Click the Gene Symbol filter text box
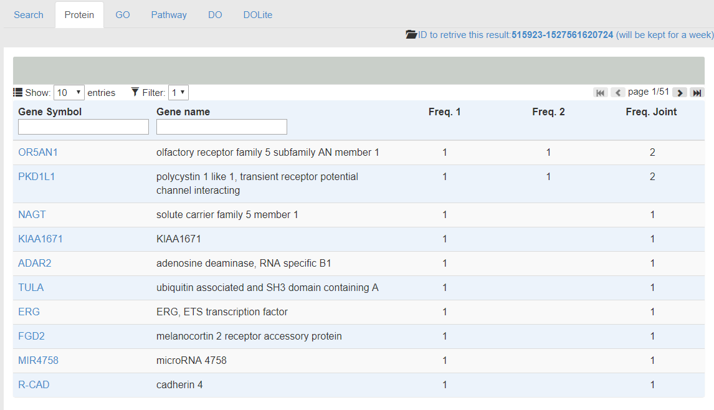Viewport: 714px width, 410px height. (83, 127)
